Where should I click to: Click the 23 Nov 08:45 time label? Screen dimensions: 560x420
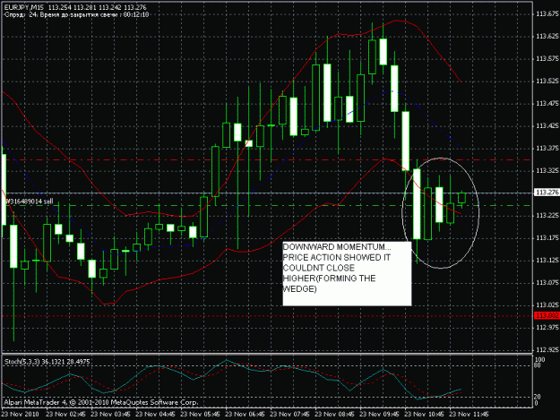tap(334, 415)
